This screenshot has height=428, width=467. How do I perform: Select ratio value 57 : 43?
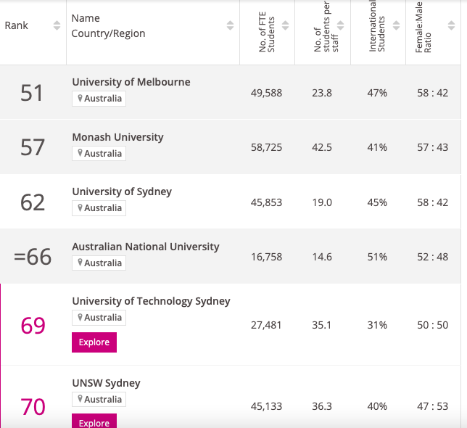(x=433, y=147)
